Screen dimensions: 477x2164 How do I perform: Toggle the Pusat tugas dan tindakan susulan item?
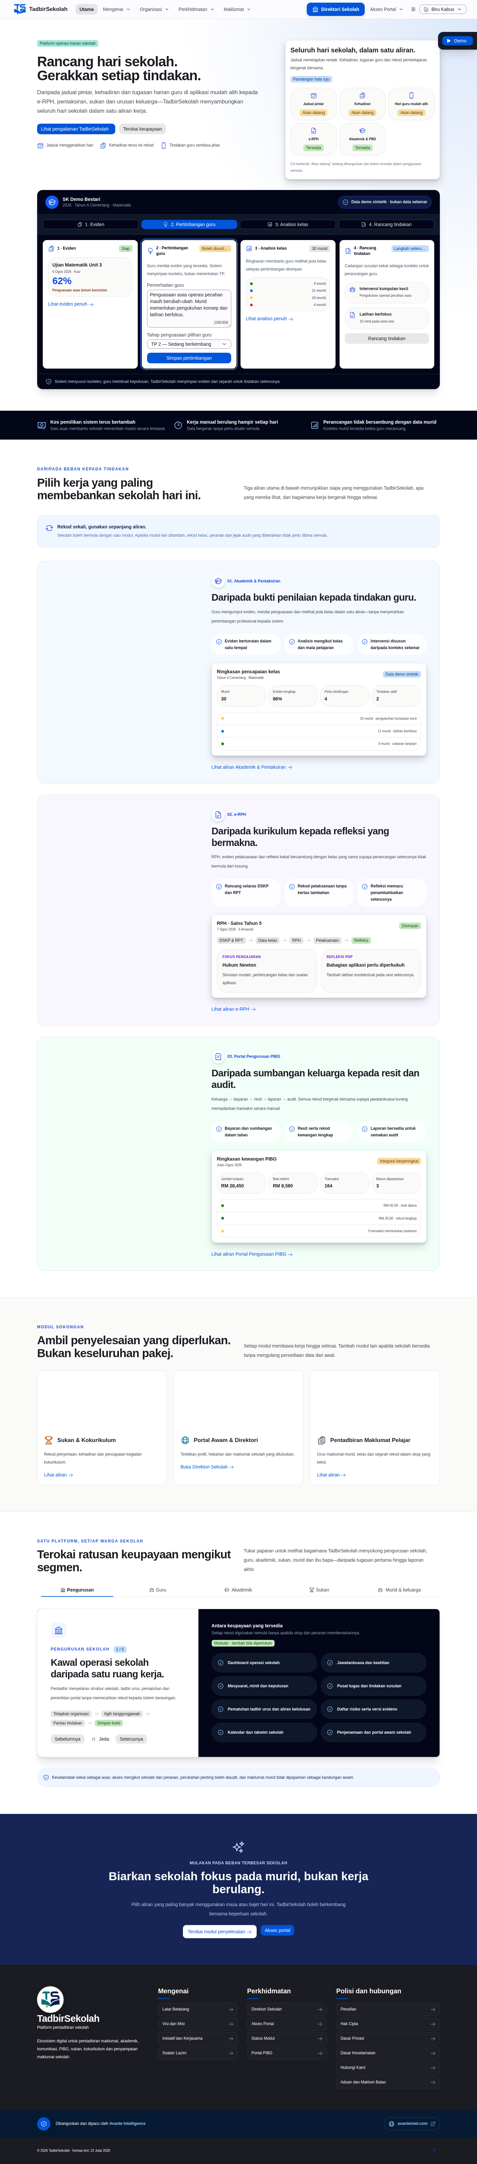(374, 1685)
